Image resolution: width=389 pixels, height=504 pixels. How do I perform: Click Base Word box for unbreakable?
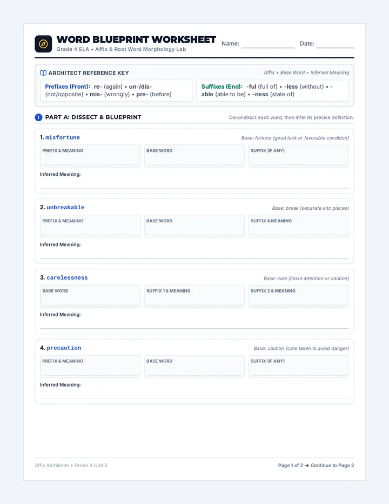(x=194, y=226)
